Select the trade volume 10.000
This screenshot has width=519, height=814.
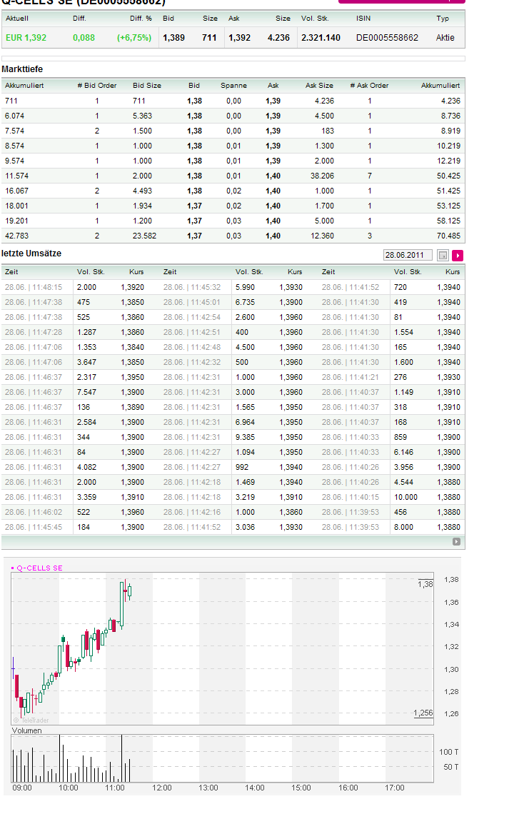coord(406,498)
